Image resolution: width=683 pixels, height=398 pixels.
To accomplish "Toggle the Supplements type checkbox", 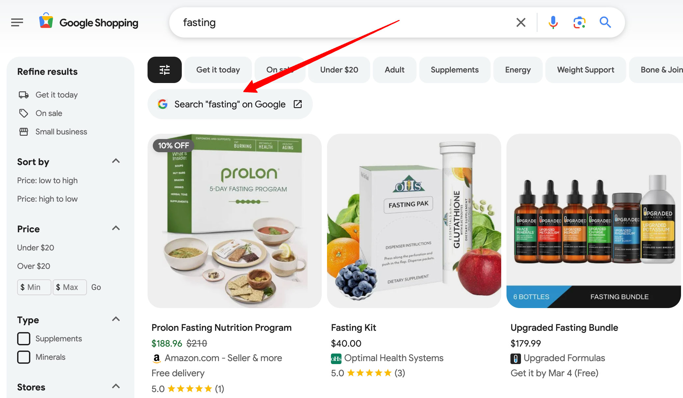I will click(24, 339).
